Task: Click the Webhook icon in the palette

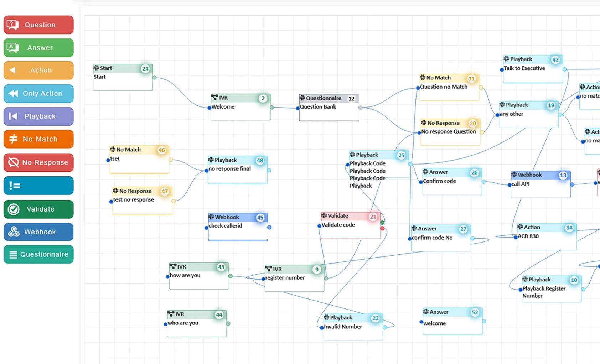Action: 14,232
